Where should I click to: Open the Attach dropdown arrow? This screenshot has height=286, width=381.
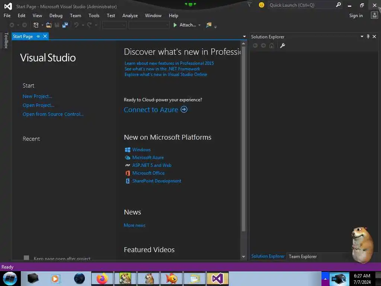point(199,25)
